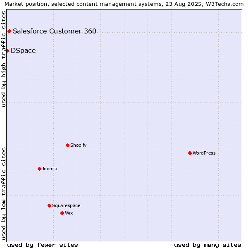Click the 'WordPress' label text

pyautogui.click(x=204, y=153)
